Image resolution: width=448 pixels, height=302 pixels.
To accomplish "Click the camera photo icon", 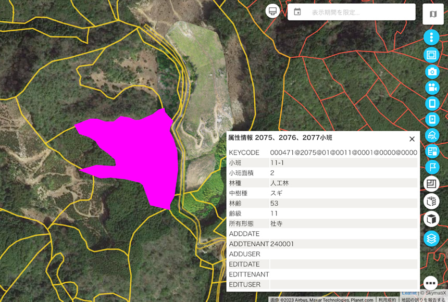I will point(431,71).
